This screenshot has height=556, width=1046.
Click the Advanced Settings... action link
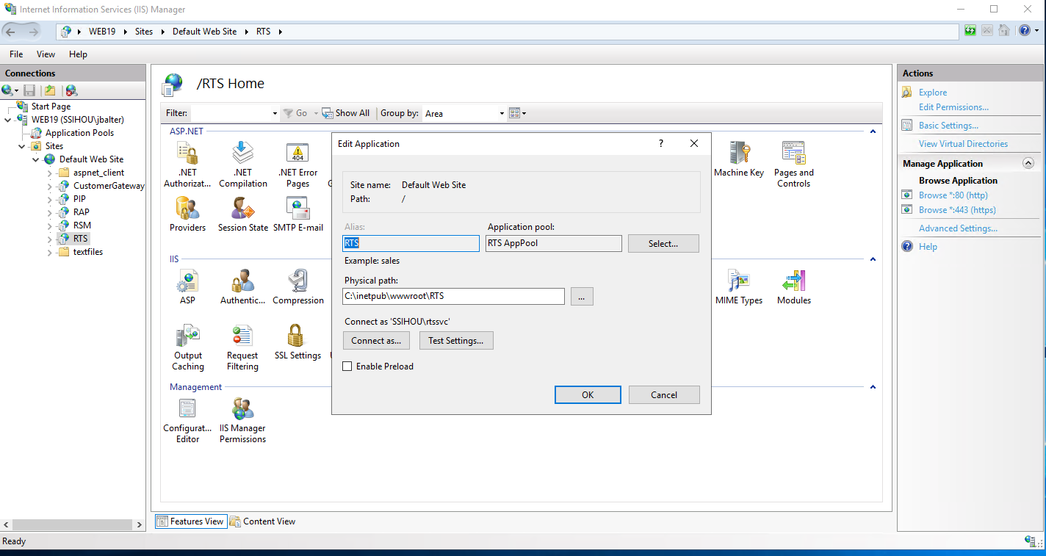pos(958,228)
